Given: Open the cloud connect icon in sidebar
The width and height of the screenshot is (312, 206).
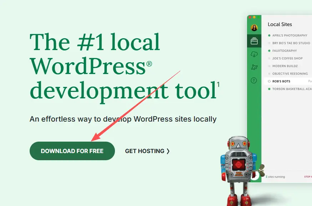Looking at the screenshot, I should coord(254,54).
